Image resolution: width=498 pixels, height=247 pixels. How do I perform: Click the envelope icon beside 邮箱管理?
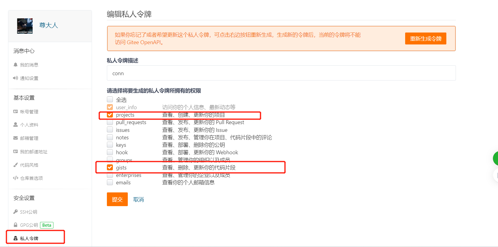(16, 138)
